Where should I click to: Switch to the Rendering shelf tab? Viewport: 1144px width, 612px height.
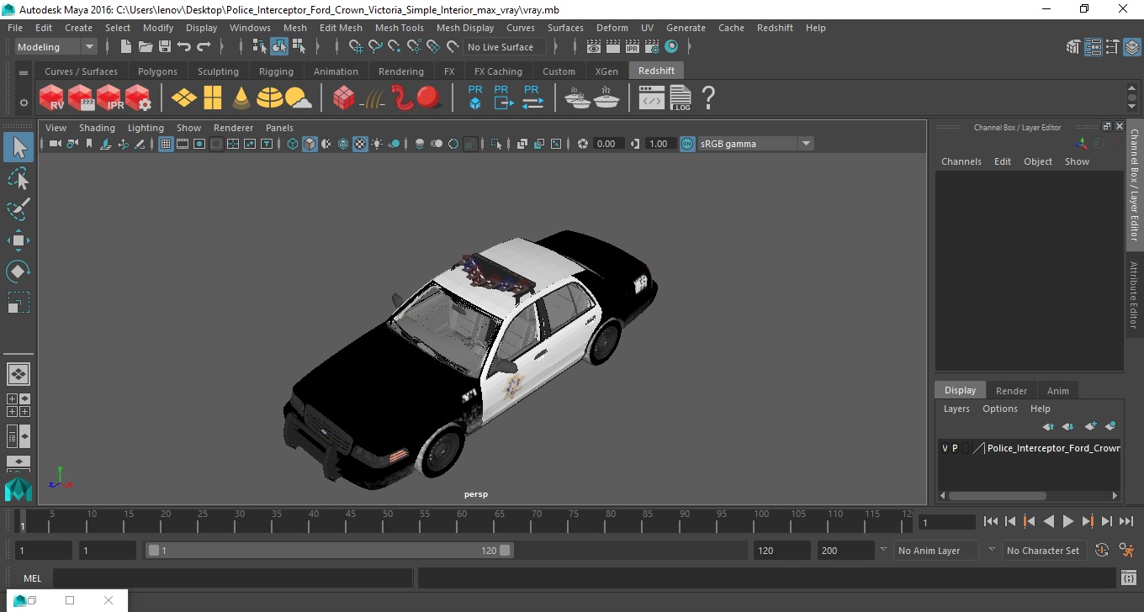(x=401, y=71)
